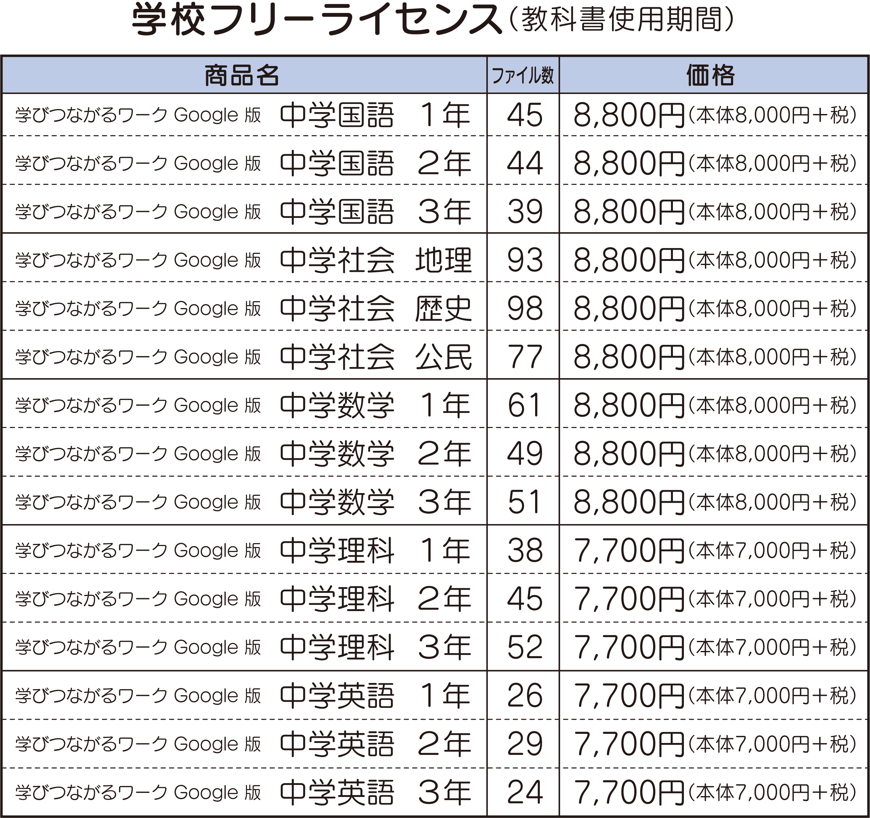Image resolution: width=870 pixels, height=818 pixels.
Task: Click the 8,800円 price for 中学社会 公民
Action: tap(629, 357)
